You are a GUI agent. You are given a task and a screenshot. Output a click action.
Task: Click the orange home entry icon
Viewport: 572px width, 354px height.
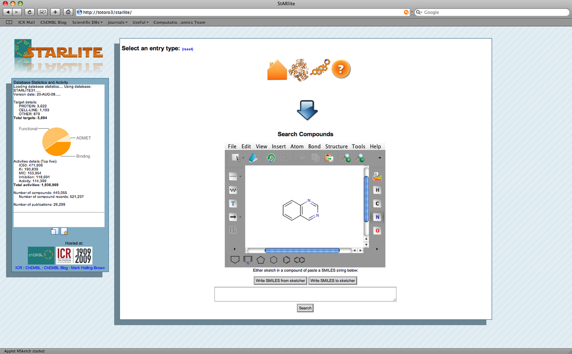277,70
